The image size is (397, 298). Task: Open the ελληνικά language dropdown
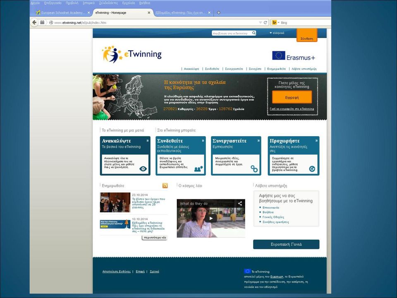click(x=277, y=33)
